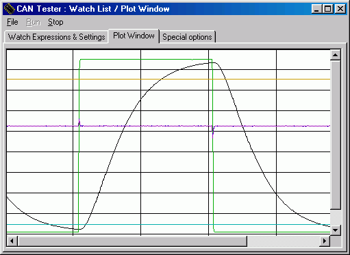Click the vertical scrollbar down arrow
Screen dimensions: 350x255
[x=336, y=230]
